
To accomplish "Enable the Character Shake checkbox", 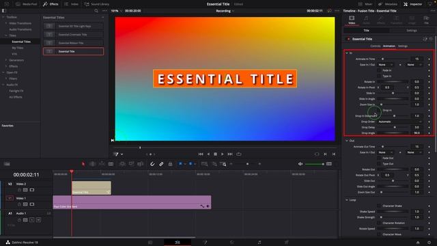I will pyautogui.click(x=379, y=206).
